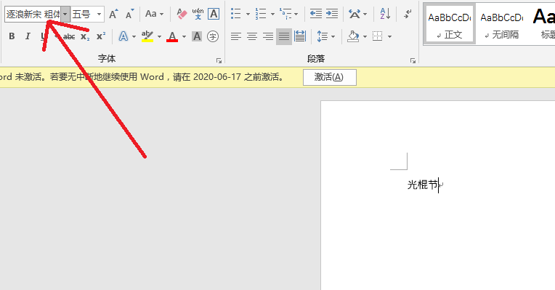The height and width of the screenshot is (290, 555).
Task: Open Paragraph dialog launcher
Action: (x=413, y=60)
